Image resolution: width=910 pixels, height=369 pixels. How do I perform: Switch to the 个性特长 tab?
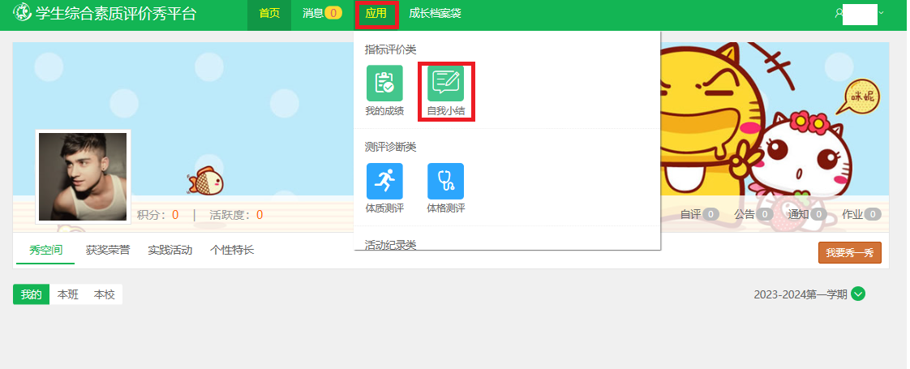(232, 250)
